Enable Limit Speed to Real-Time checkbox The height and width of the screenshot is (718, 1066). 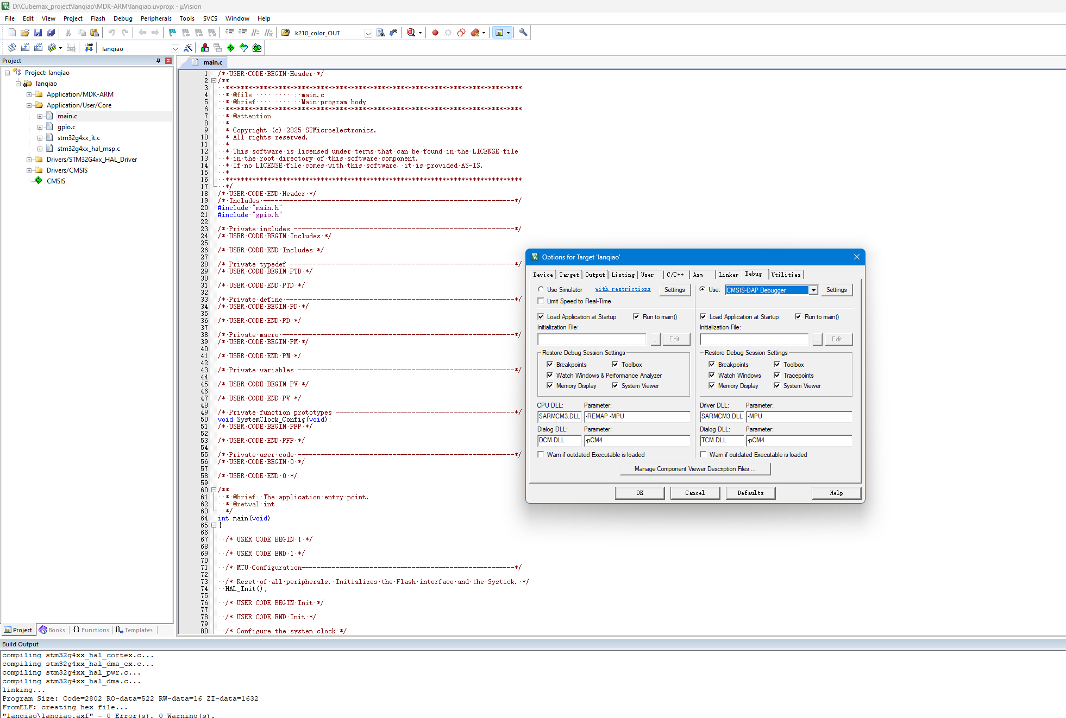541,301
